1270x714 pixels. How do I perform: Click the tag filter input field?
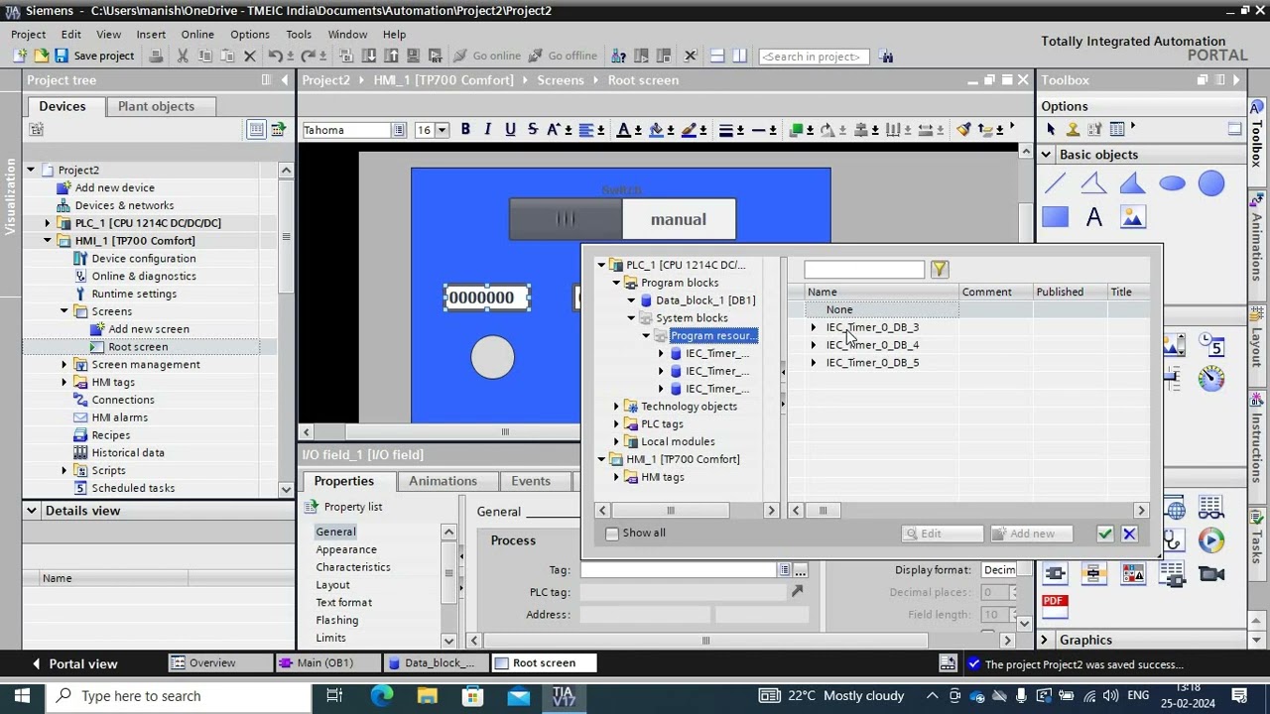click(x=864, y=269)
